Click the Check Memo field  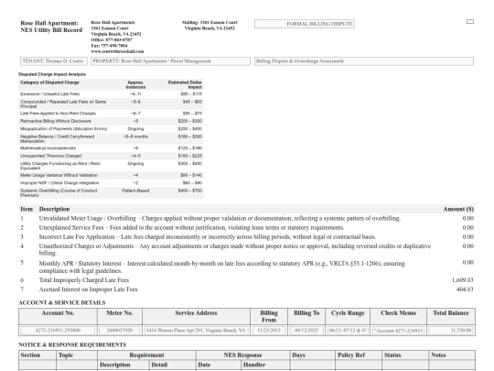[x=398, y=331]
